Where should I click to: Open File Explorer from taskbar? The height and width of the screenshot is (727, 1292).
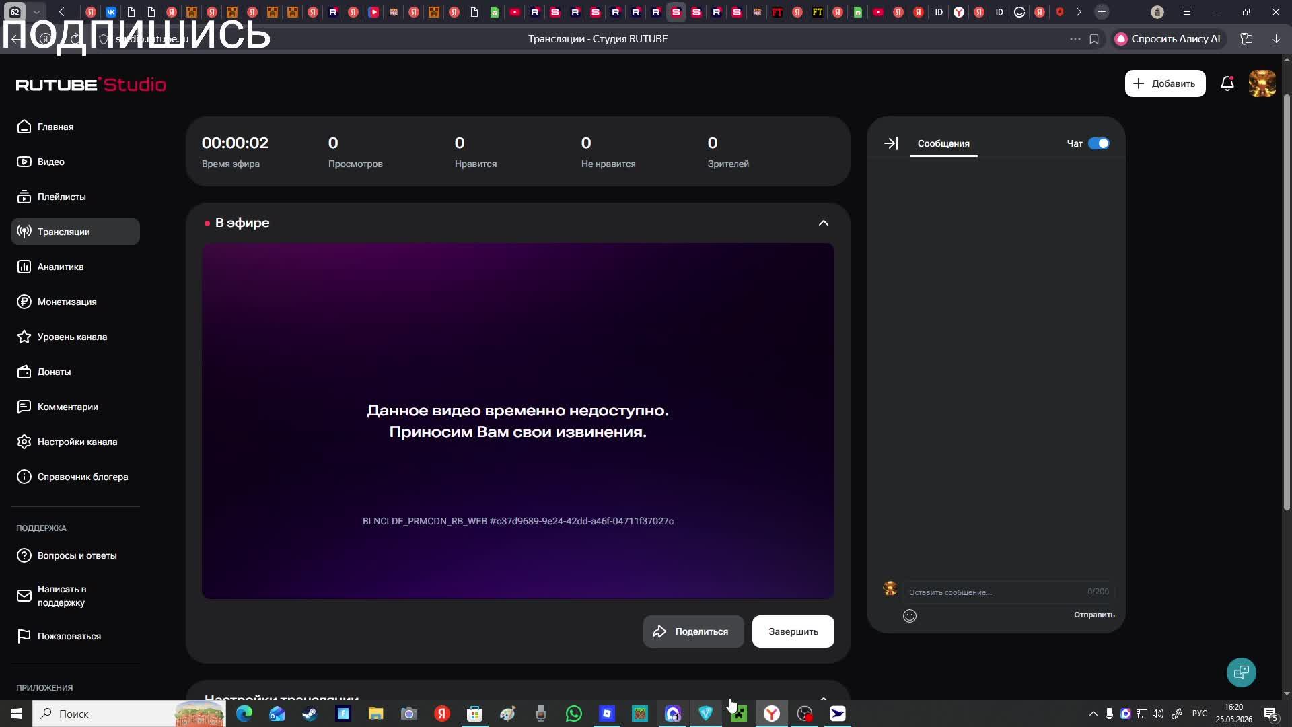pos(376,714)
